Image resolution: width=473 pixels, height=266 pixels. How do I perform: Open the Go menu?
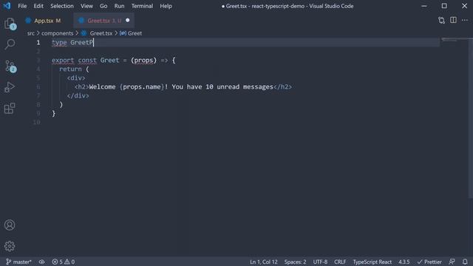coord(103,6)
